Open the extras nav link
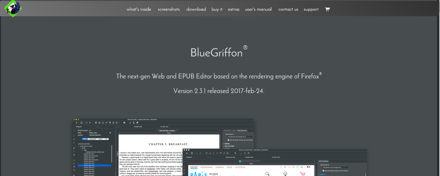440x176 pixels. (234, 9)
